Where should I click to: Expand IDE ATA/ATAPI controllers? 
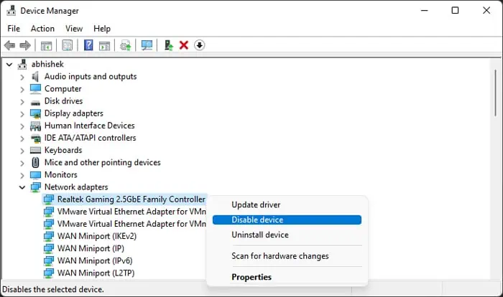tap(22, 138)
